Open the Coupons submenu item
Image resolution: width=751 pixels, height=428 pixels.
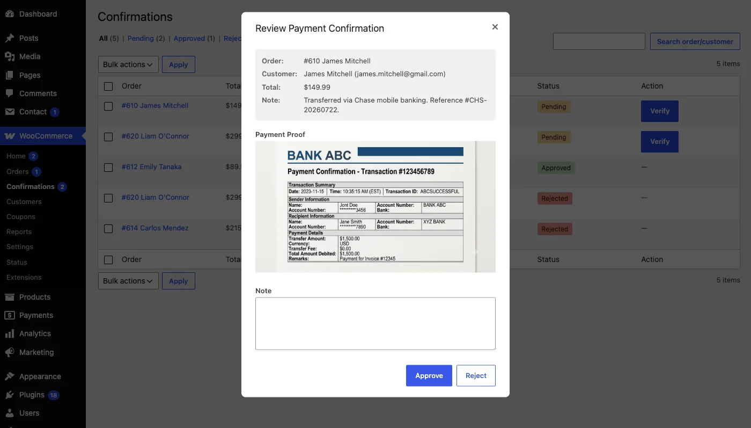[x=21, y=217]
